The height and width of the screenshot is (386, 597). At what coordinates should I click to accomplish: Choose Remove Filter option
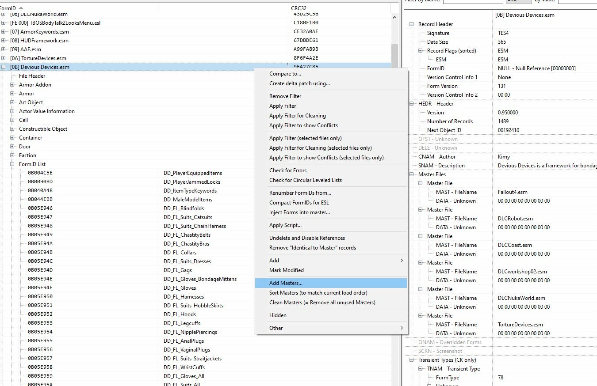331,96
